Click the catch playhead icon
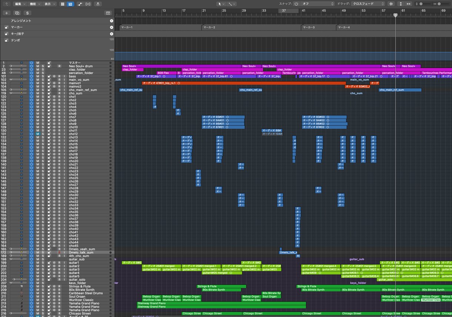 point(98,4)
